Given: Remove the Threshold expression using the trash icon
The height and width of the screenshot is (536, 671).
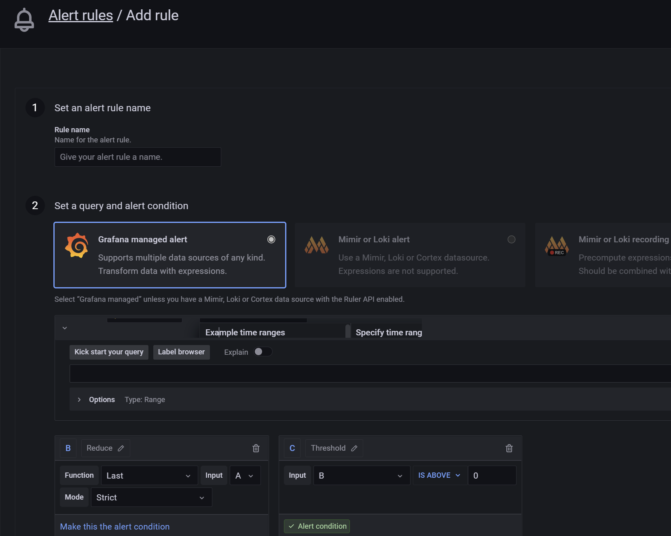Looking at the screenshot, I should coord(509,448).
